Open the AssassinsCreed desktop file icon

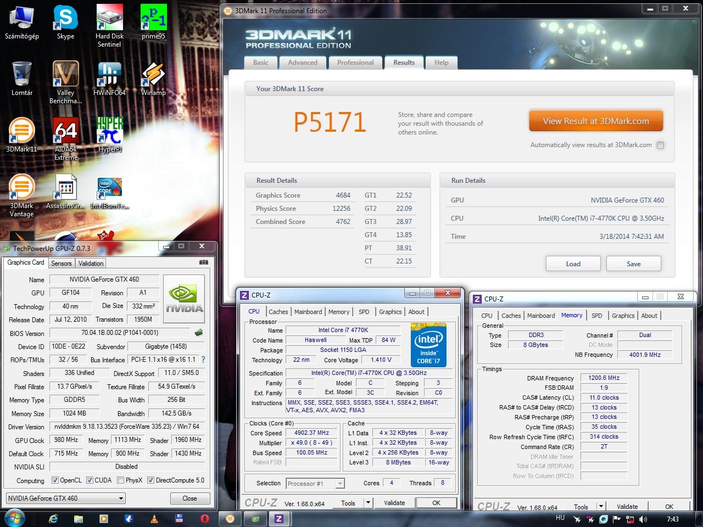pyautogui.click(x=65, y=192)
